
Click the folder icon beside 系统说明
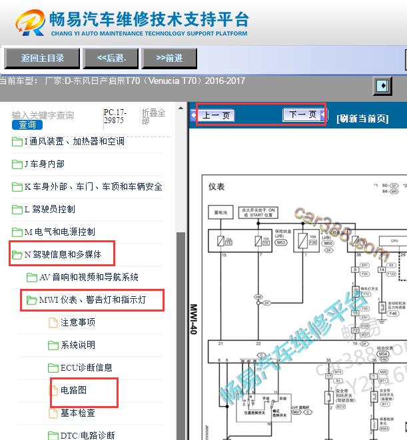pos(53,345)
